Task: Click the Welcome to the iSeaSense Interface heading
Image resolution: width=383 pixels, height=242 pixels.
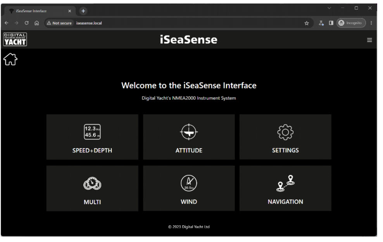Action: (x=189, y=86)
